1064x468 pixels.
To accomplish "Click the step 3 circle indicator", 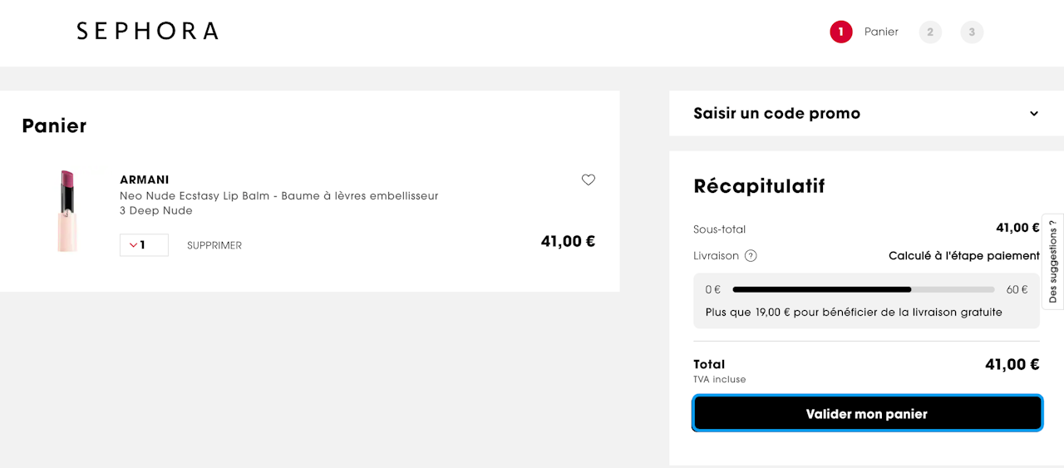I will click(972, 32).
